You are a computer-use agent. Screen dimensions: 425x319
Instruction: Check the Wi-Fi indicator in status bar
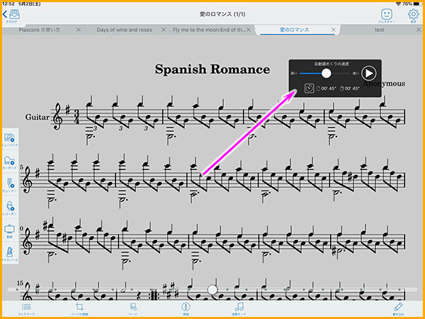point(398,4)
